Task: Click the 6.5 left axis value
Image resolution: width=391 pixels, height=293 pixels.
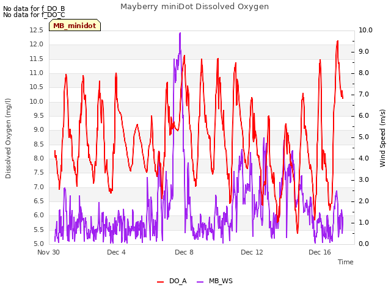Action: pyautogui.click(x=38, y=201)
